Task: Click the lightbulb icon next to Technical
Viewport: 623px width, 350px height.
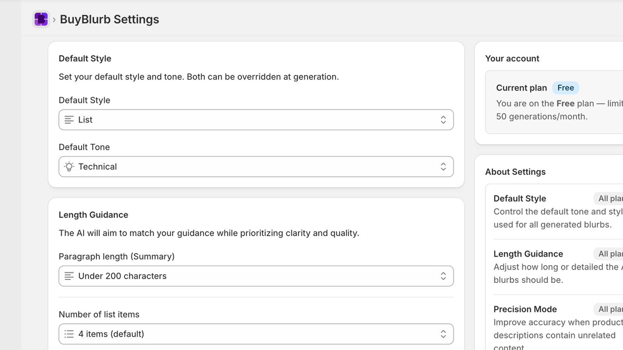Action: (69, 166)
